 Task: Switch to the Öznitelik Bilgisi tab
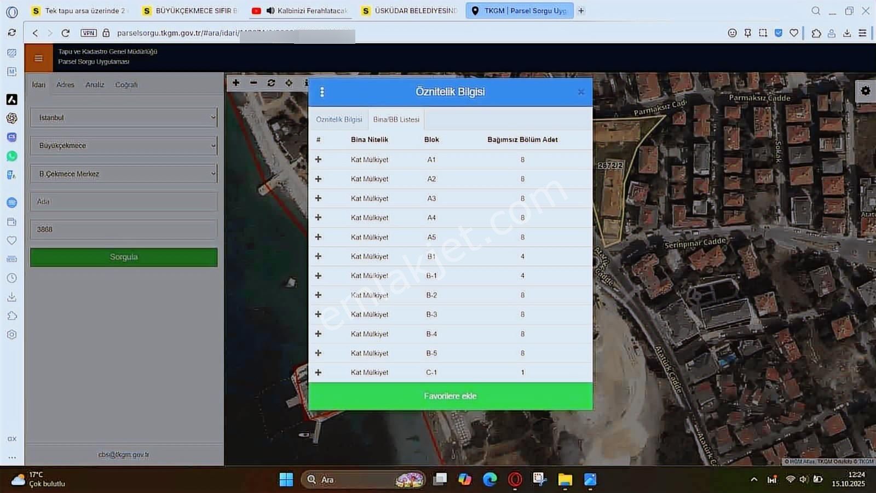[339, 119]
